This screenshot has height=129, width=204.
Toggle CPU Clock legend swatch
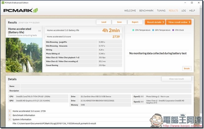click(173, 30)
